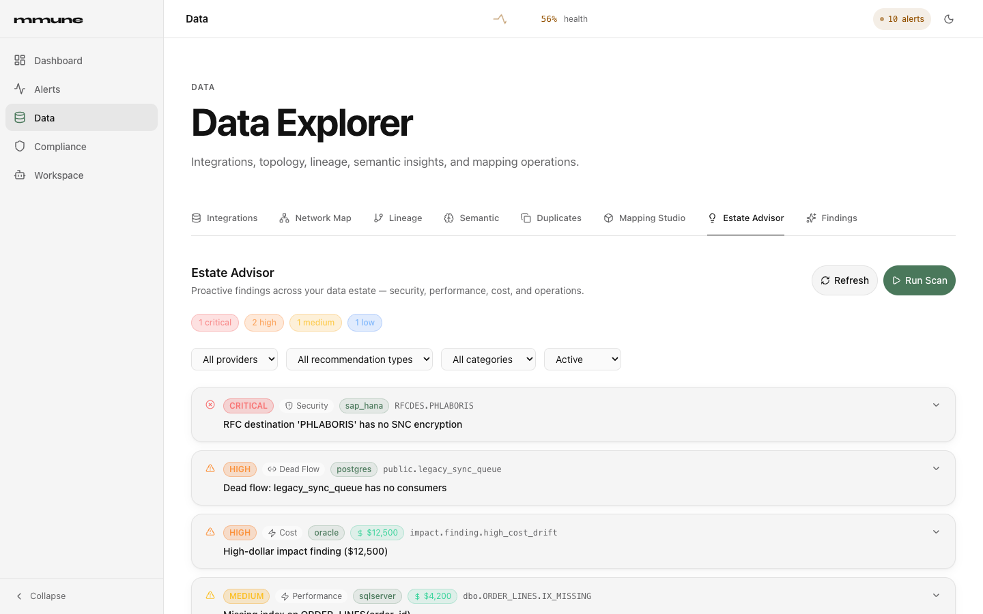Open the Findings tab
The width and height of the screenshot is (983, 614).
click(831, 218)
